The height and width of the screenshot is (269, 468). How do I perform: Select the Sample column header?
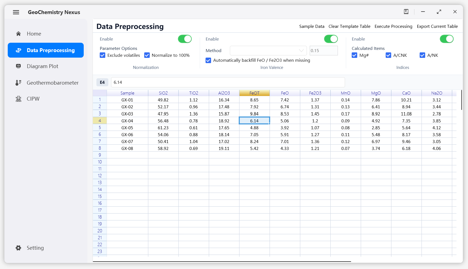pos(127,93)
